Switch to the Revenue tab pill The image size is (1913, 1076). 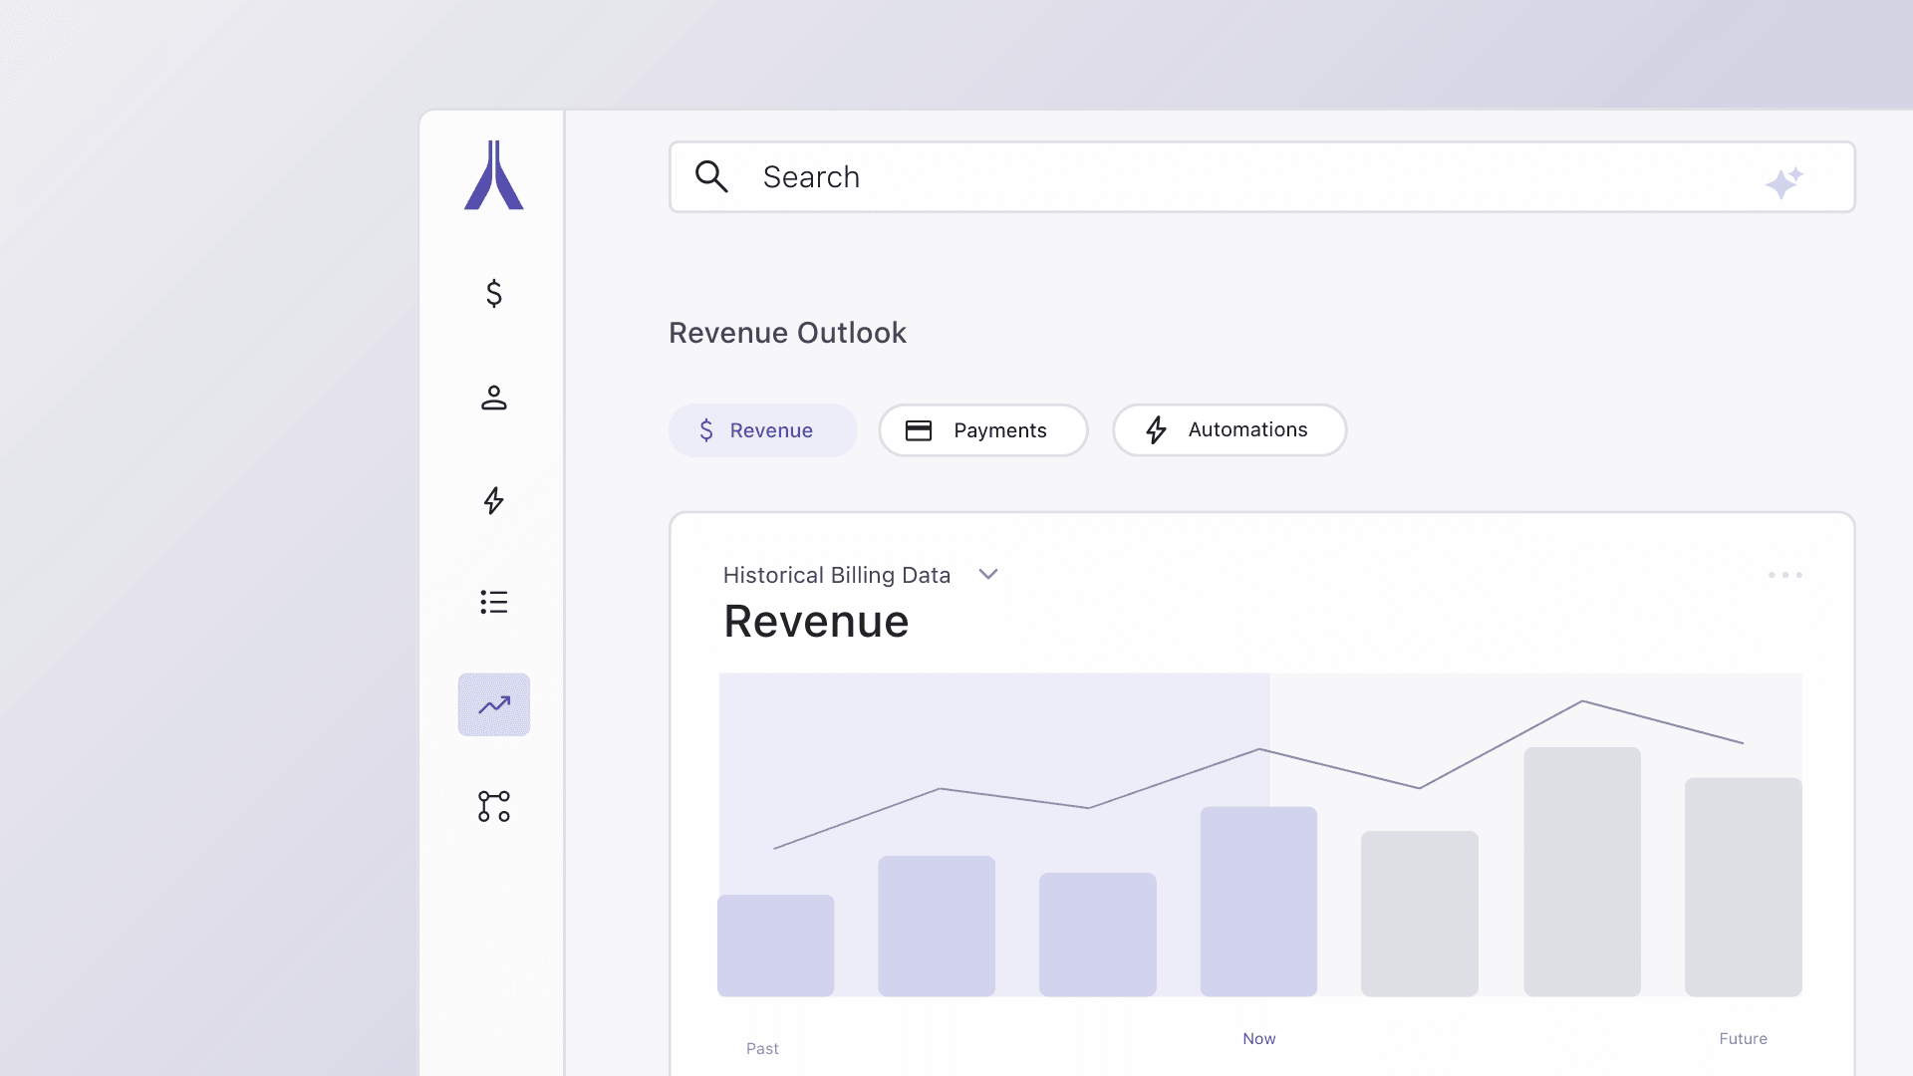pos(762,430)
